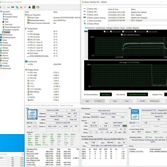Image resolution: width=167 pixels, height=167 pixels.
Task: Click the black OSD panel toolbar icon
Action: coord(34,7)
